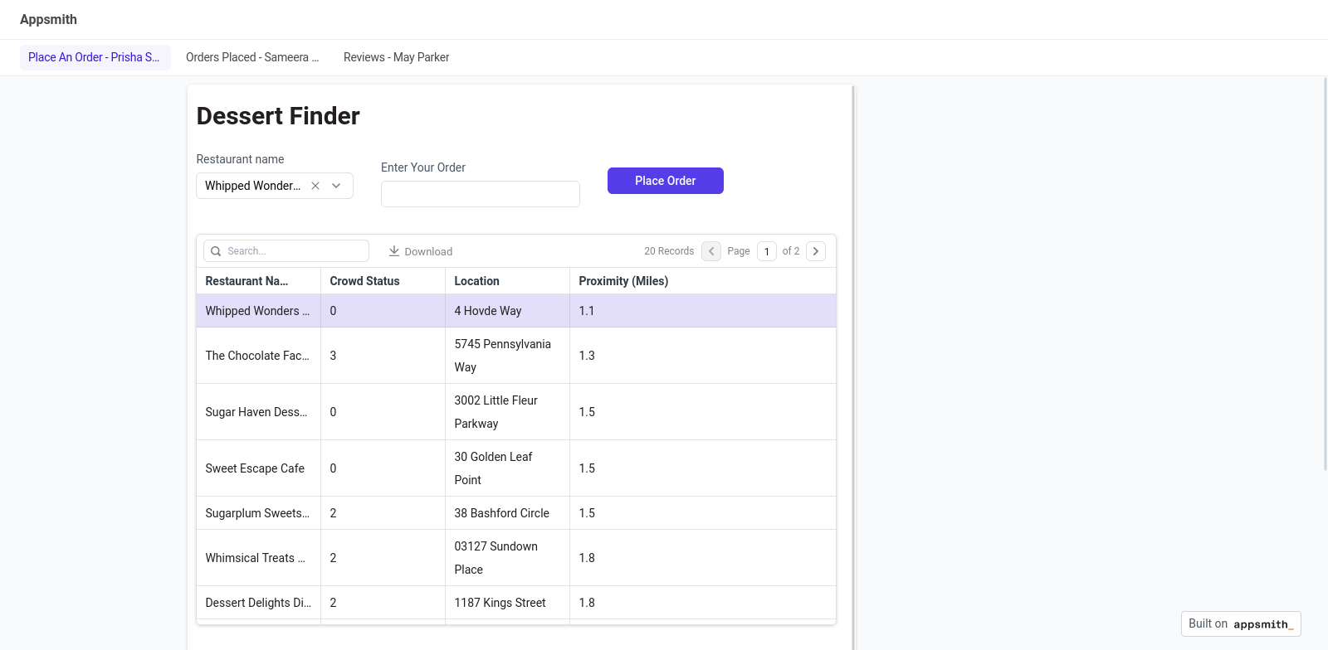
Task: Click the Location column header
Action: (x=477, y=281)
